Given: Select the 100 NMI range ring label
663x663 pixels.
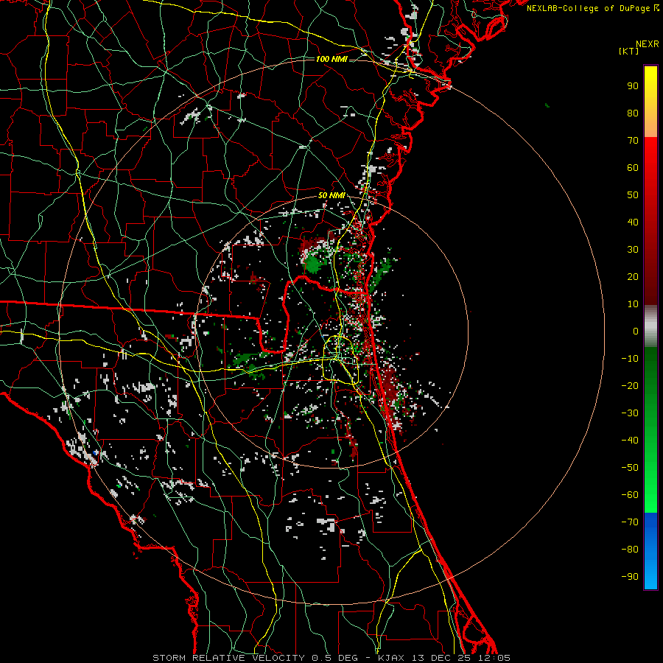Looking at the screenshot, I should [331, 59].
